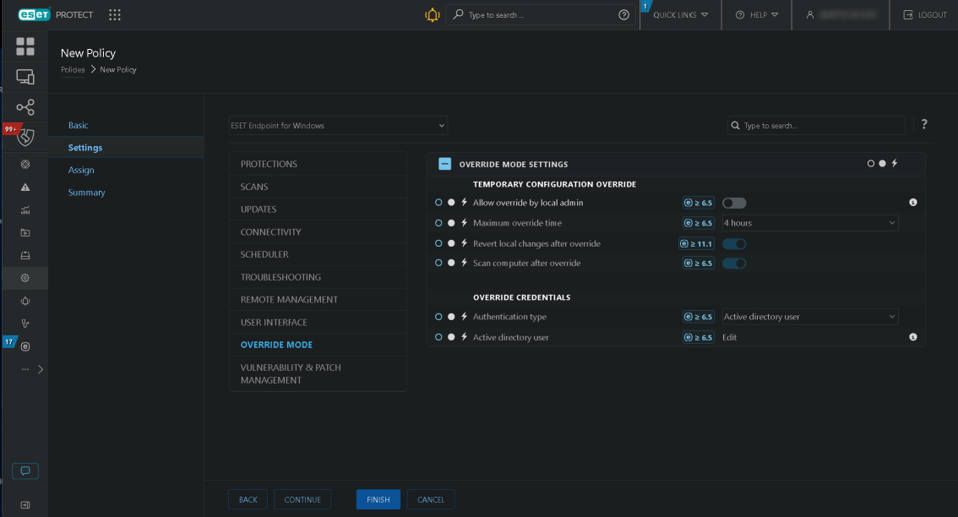Click the Finish button
This screenshot has height=517, width=958.
[378, 499]
